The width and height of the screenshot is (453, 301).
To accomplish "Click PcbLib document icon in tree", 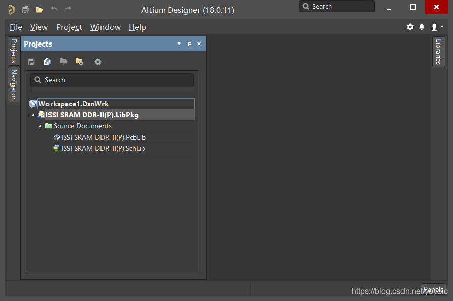I will pos(56,137).
